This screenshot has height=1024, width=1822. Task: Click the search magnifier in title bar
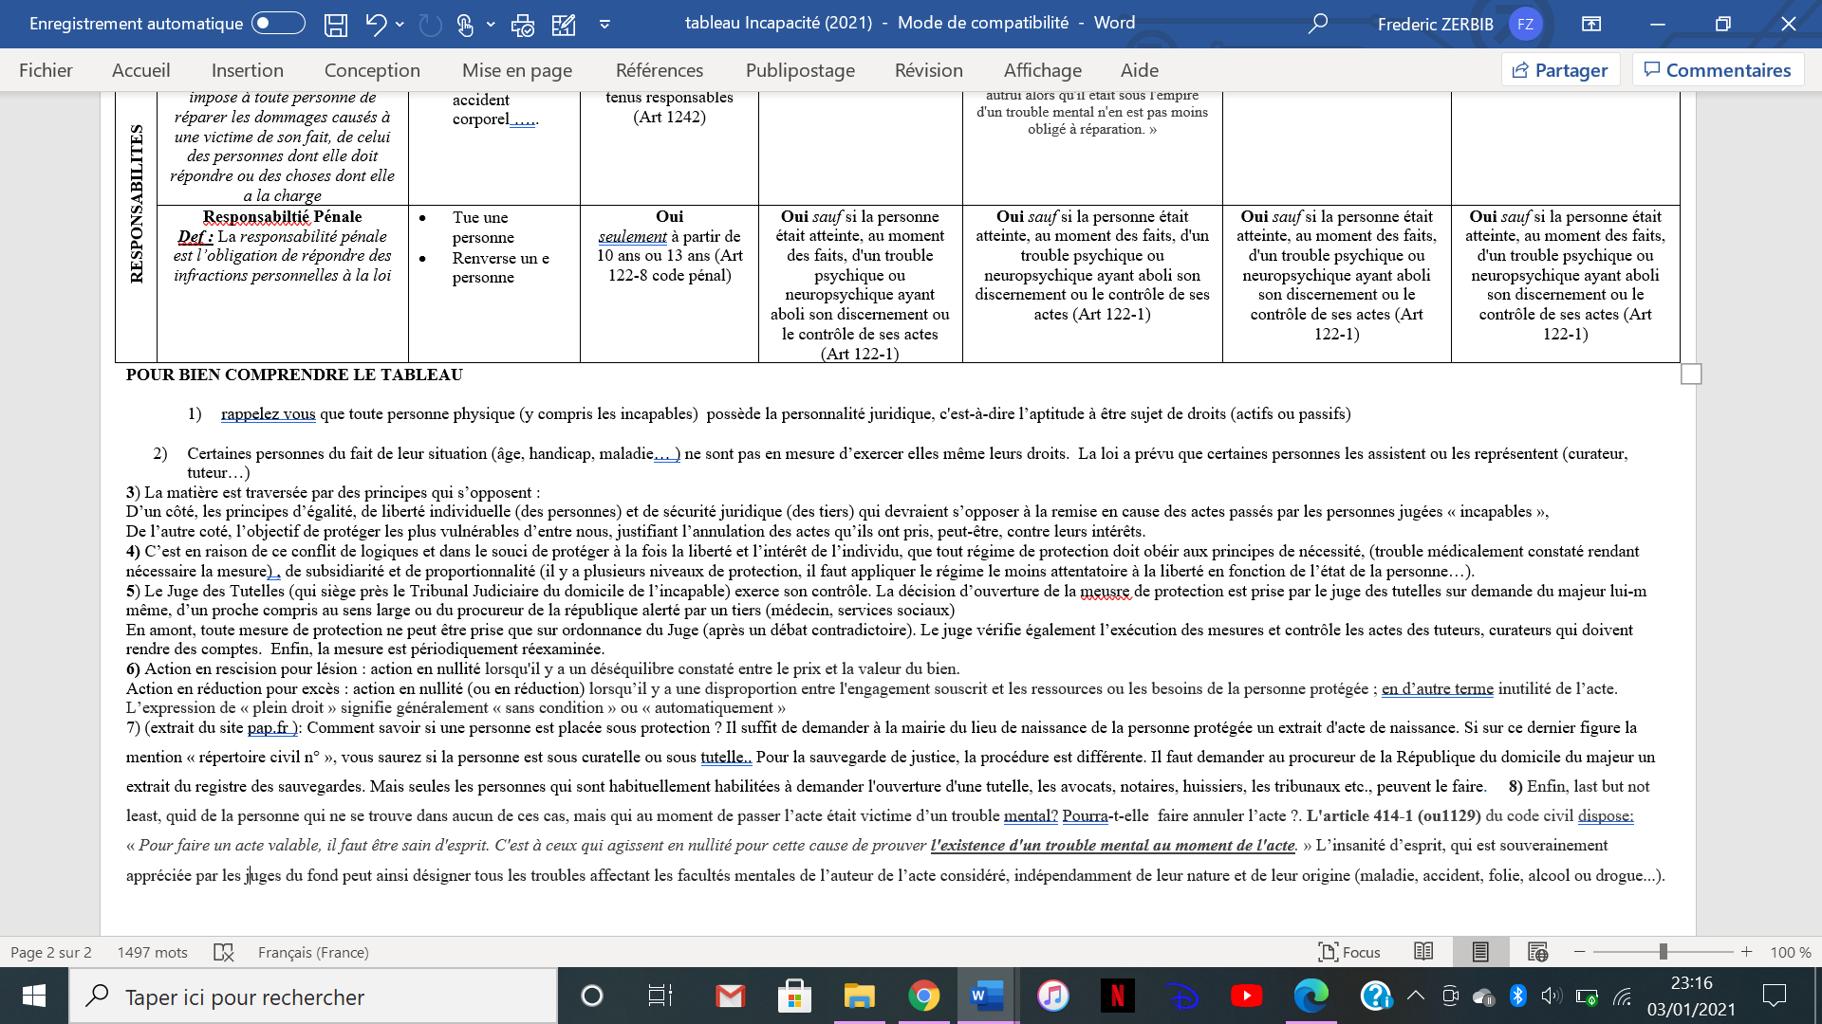pyautogui.click(x=1317, y=24)
